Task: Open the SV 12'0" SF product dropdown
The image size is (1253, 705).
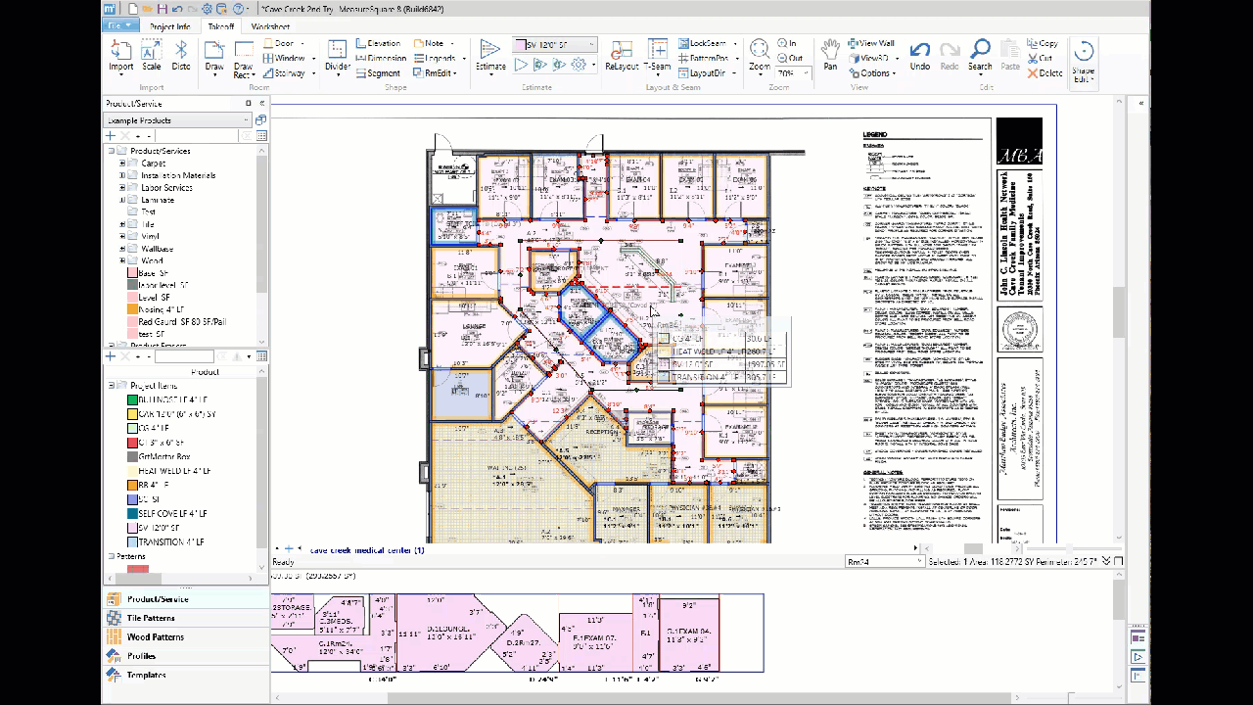Action: click(x=555, y=45)
